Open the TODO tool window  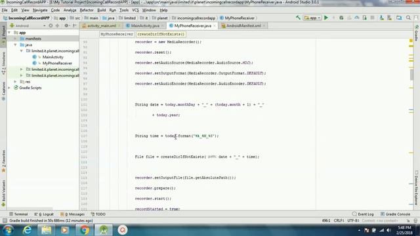98,214
